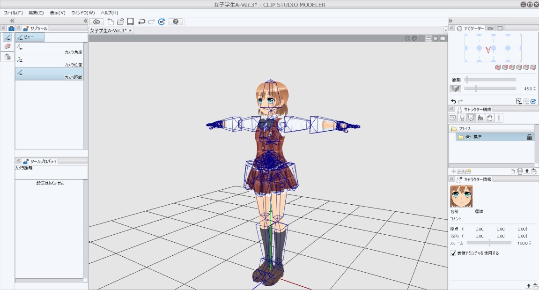Viewport: 539px width, 290px height.
Task: Save the model with the disk icon
Action: tap(130, 22)
